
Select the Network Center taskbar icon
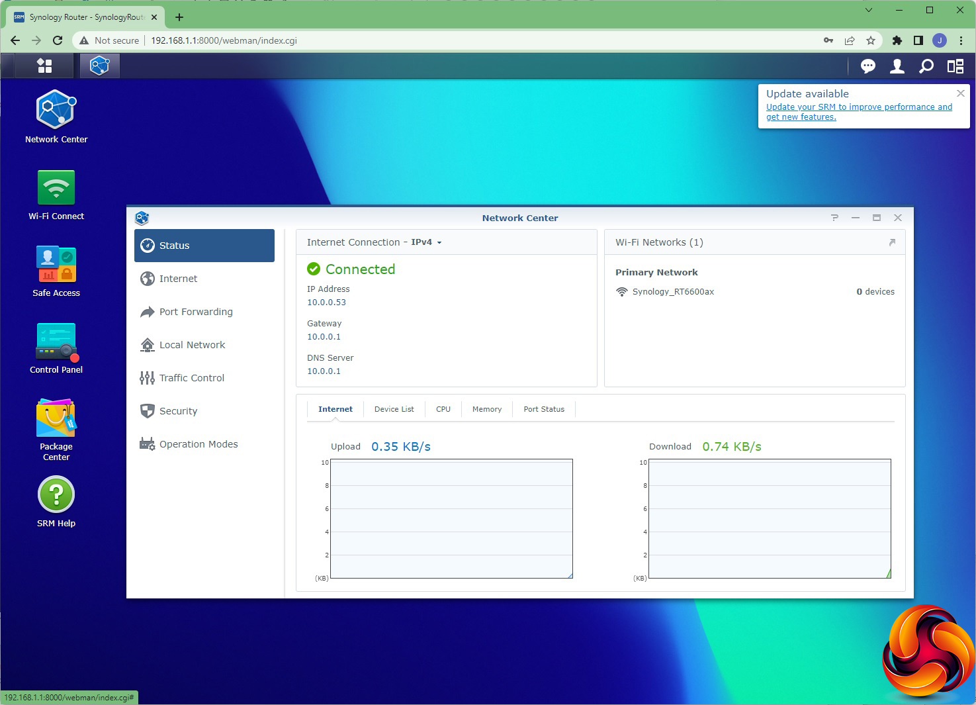pyautogui.click(x=100, y=66)
